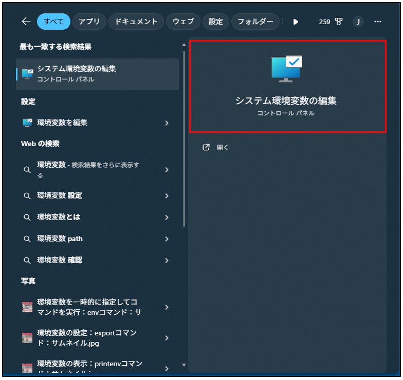This screenshot has height=380, width=403.
Task: Switch to the アプリ filter tab
Action: [89, 22]
